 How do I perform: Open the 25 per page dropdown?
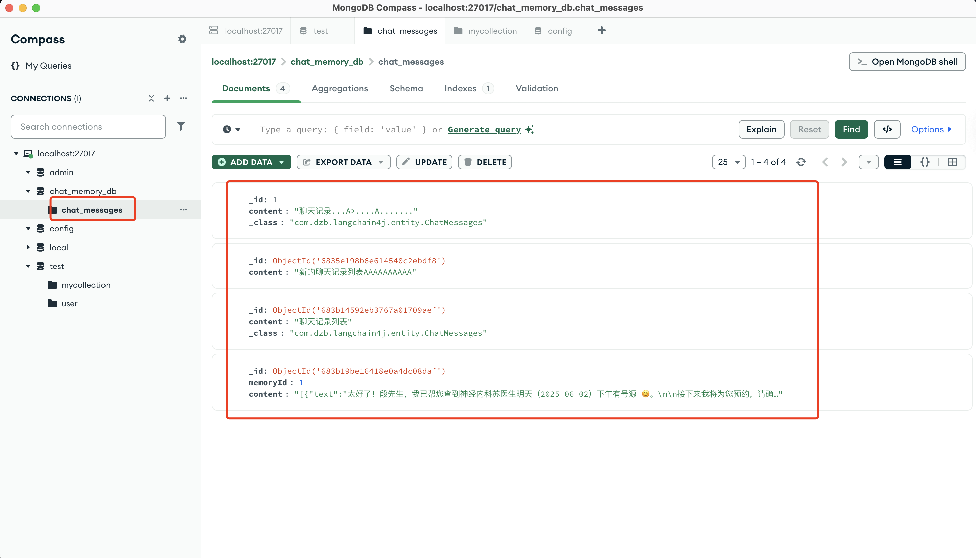tap(728, 162)
